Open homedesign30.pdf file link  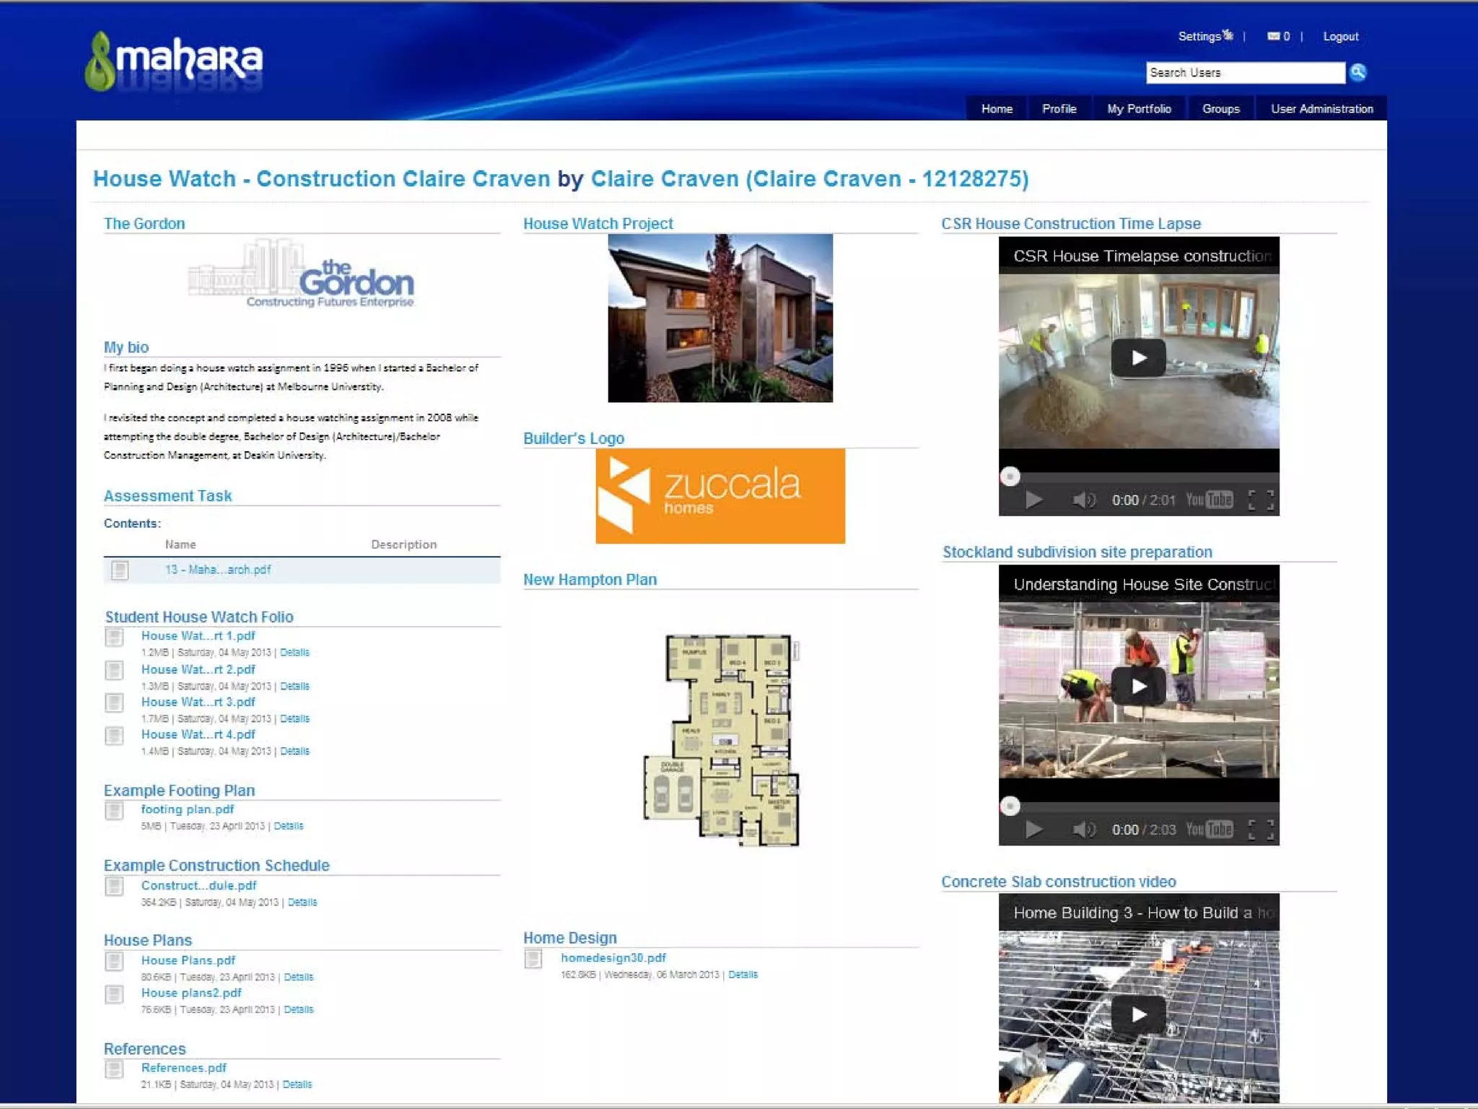tap(613, 957)
